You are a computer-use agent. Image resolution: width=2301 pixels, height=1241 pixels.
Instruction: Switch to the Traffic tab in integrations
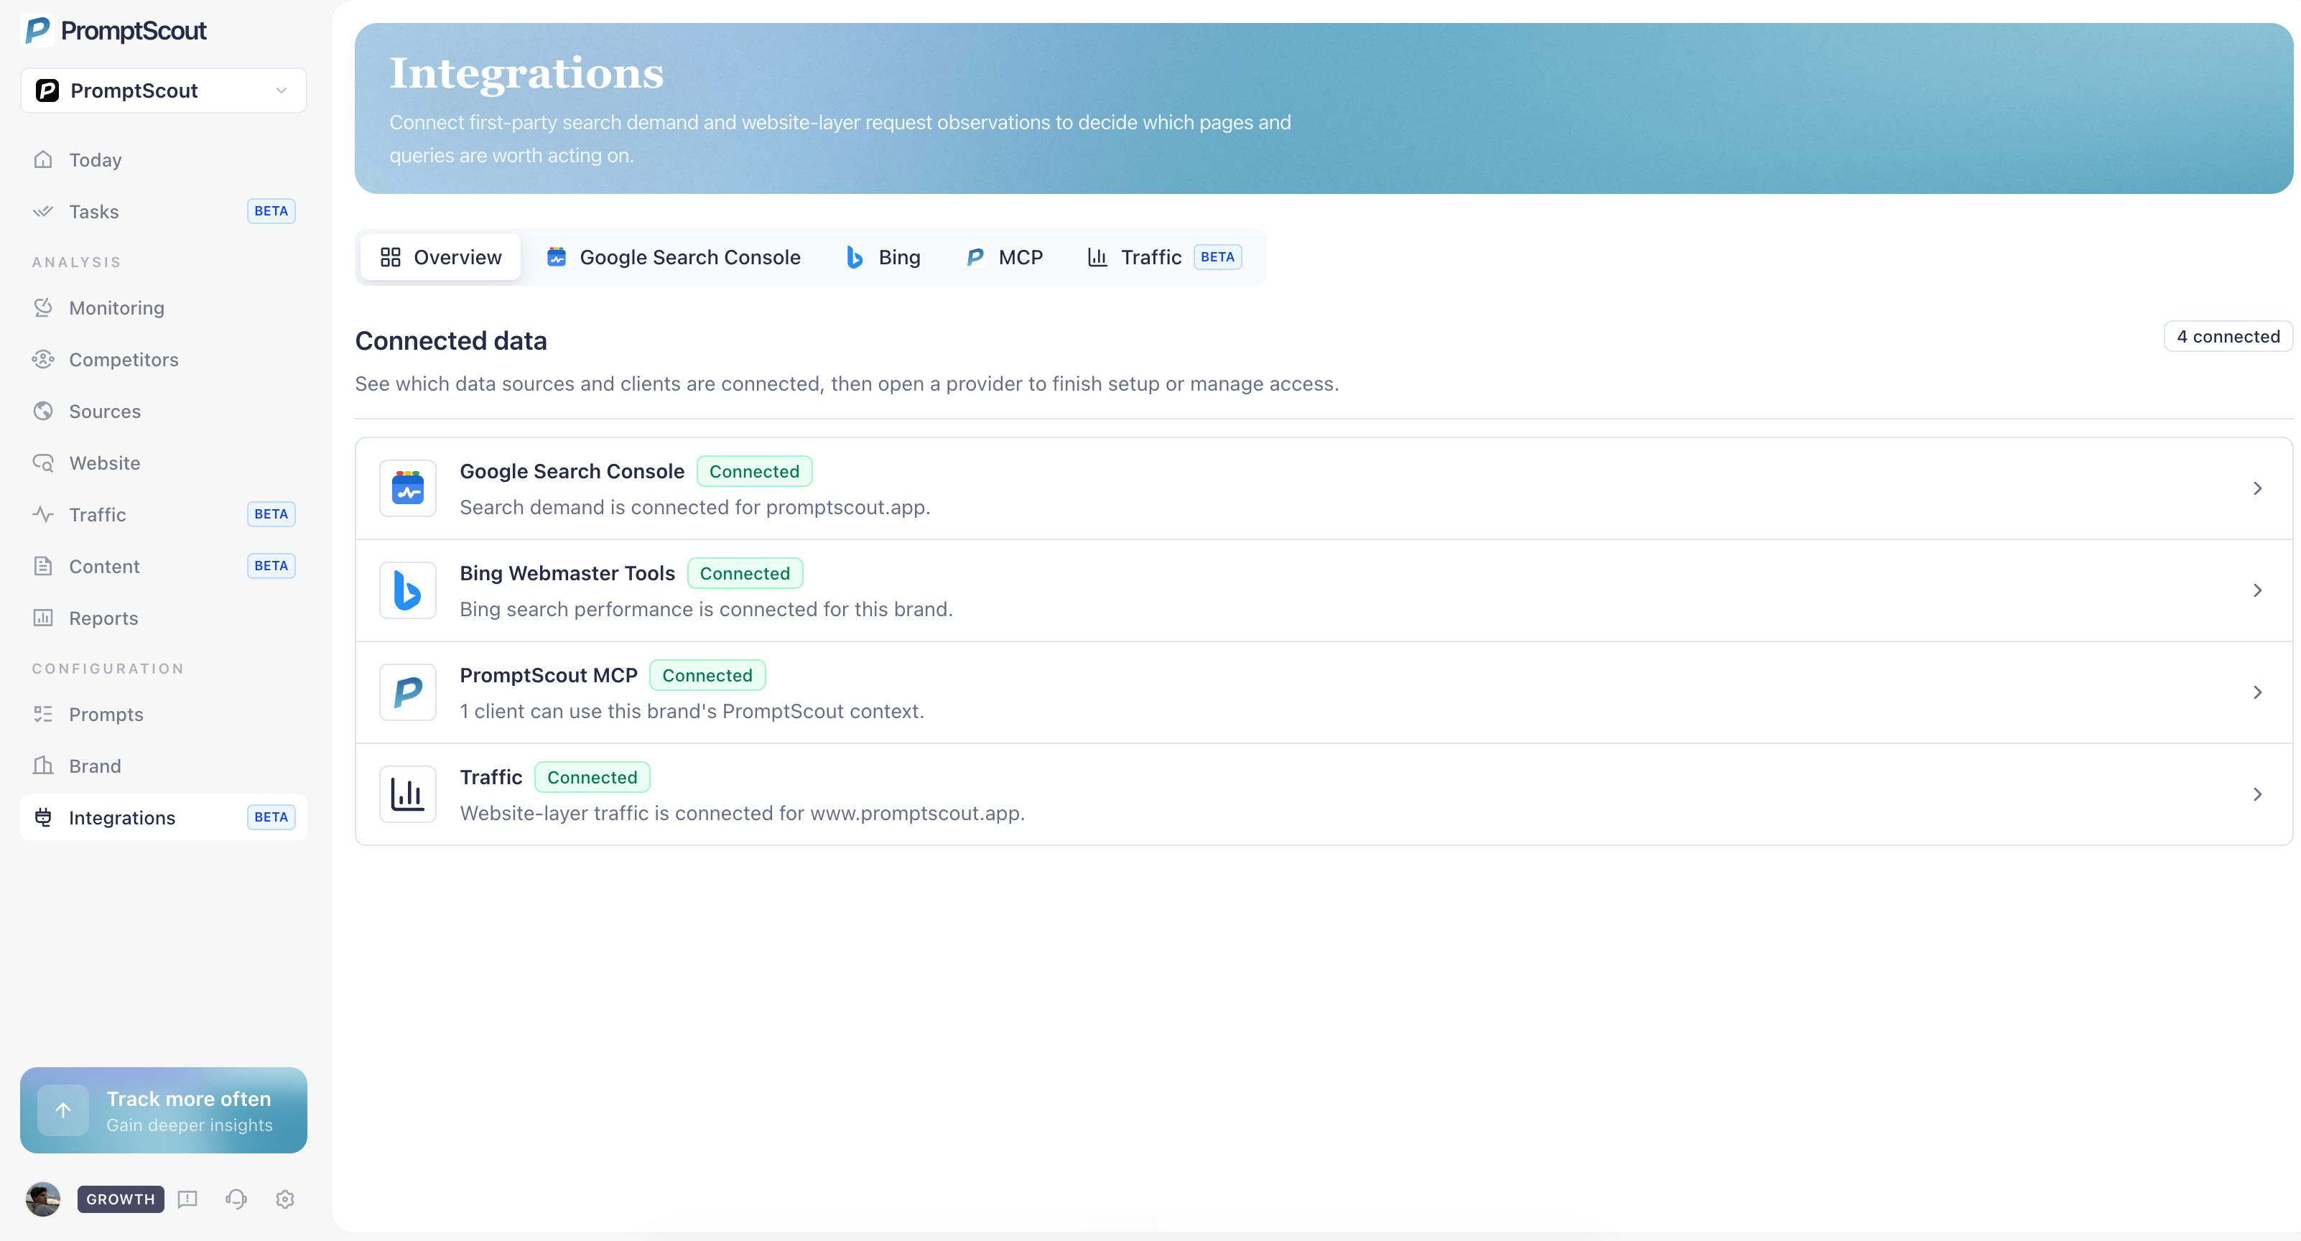tap(1165, 257)
